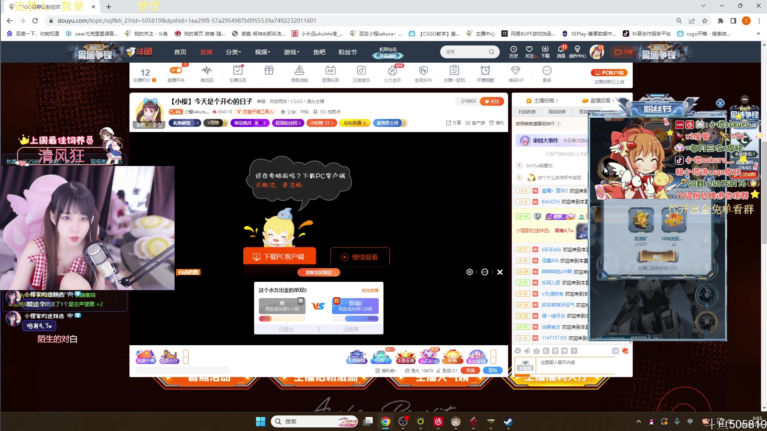Expand the 分类 dropdown in nav bar
Screen dimensions: 767x431
[x=233, y=52]
